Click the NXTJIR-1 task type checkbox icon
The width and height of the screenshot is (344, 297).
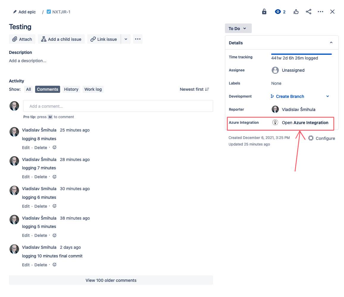(x=49, y=12)
